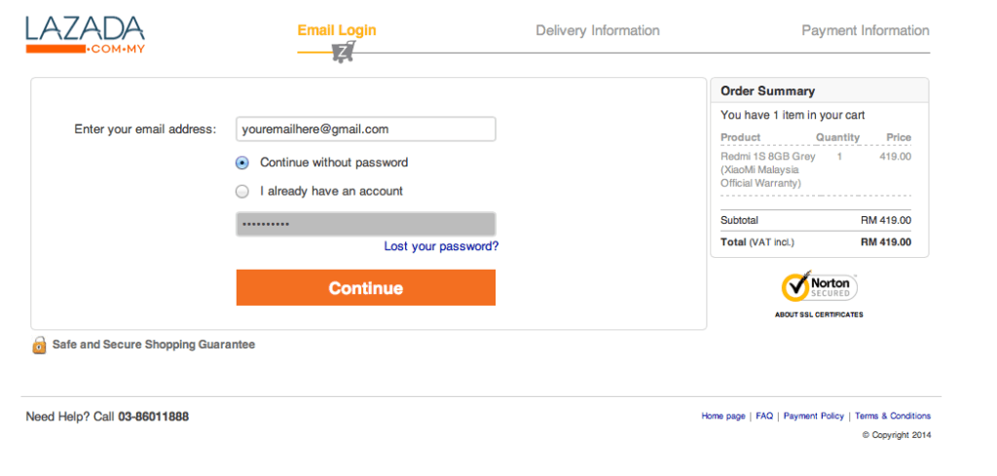Viewport: 997px width, 476px height.
Task: Click the Norton Secured badge
Action: click(x=819, y=287)
